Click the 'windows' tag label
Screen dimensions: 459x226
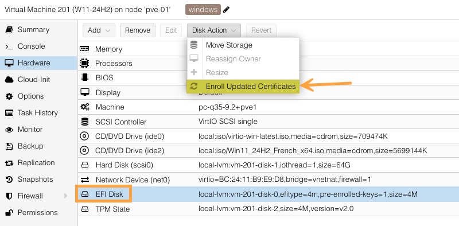click(203, 10)
